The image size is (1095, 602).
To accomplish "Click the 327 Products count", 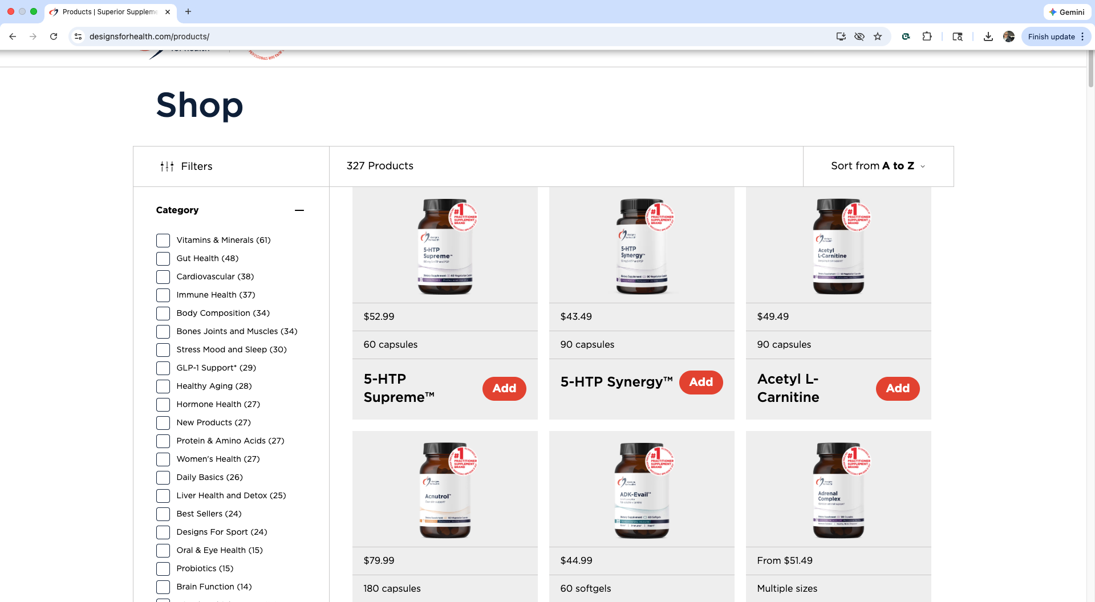I will tap(380, 166).
